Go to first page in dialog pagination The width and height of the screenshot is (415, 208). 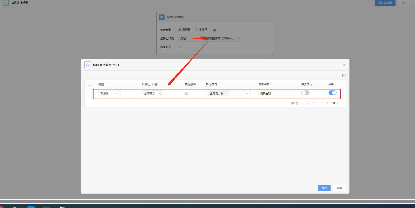(x=302, y=103)
